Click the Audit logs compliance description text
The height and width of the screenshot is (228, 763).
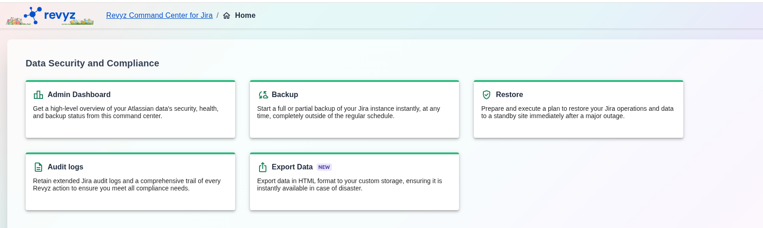coord(126,185)
